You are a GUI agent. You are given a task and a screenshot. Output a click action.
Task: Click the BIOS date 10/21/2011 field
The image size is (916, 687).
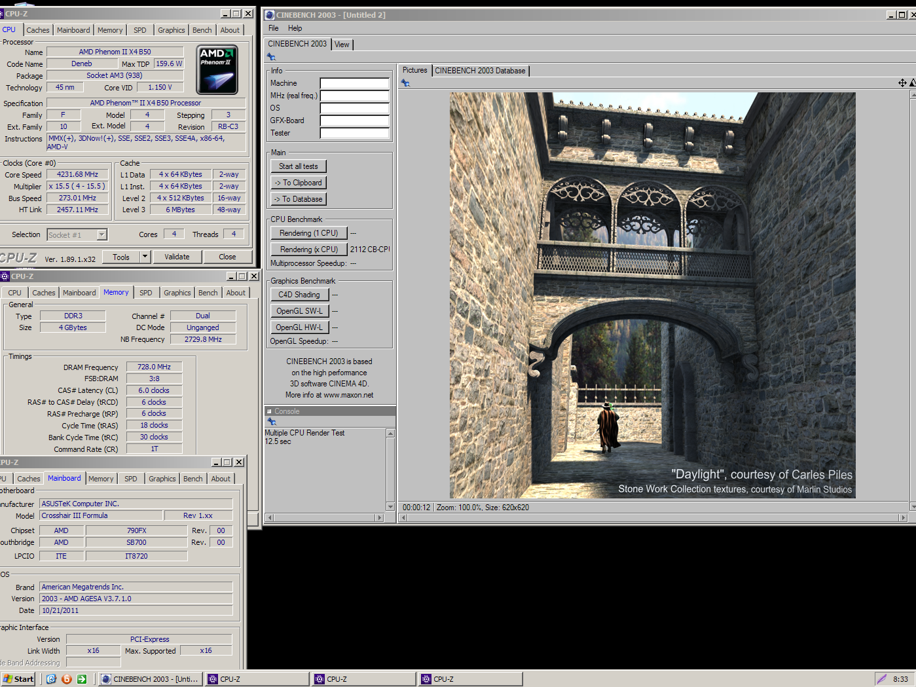tap(136, 610)
